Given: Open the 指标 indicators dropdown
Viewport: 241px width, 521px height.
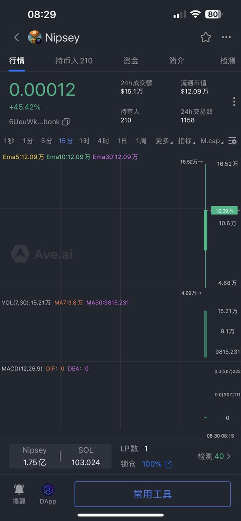Looking at the screenshot, I should 187,141.
